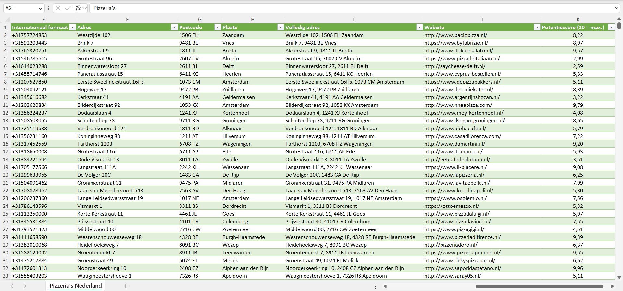This screenshot has width=623, height=291.
Task: Click the previous sheet navigation arrow
Action: (12, 286)
